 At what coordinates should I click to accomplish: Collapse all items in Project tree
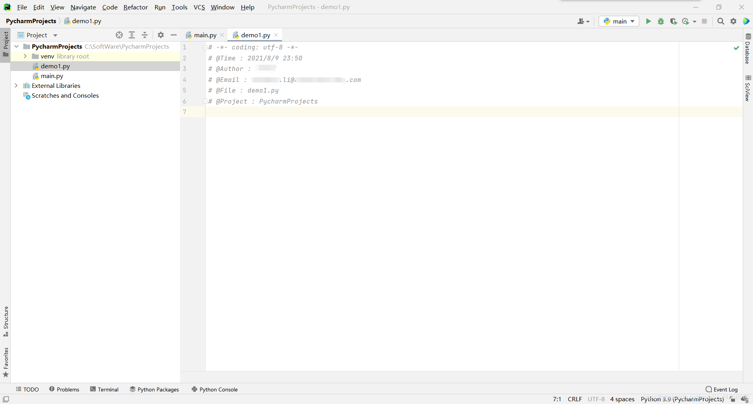coord(145,35)
